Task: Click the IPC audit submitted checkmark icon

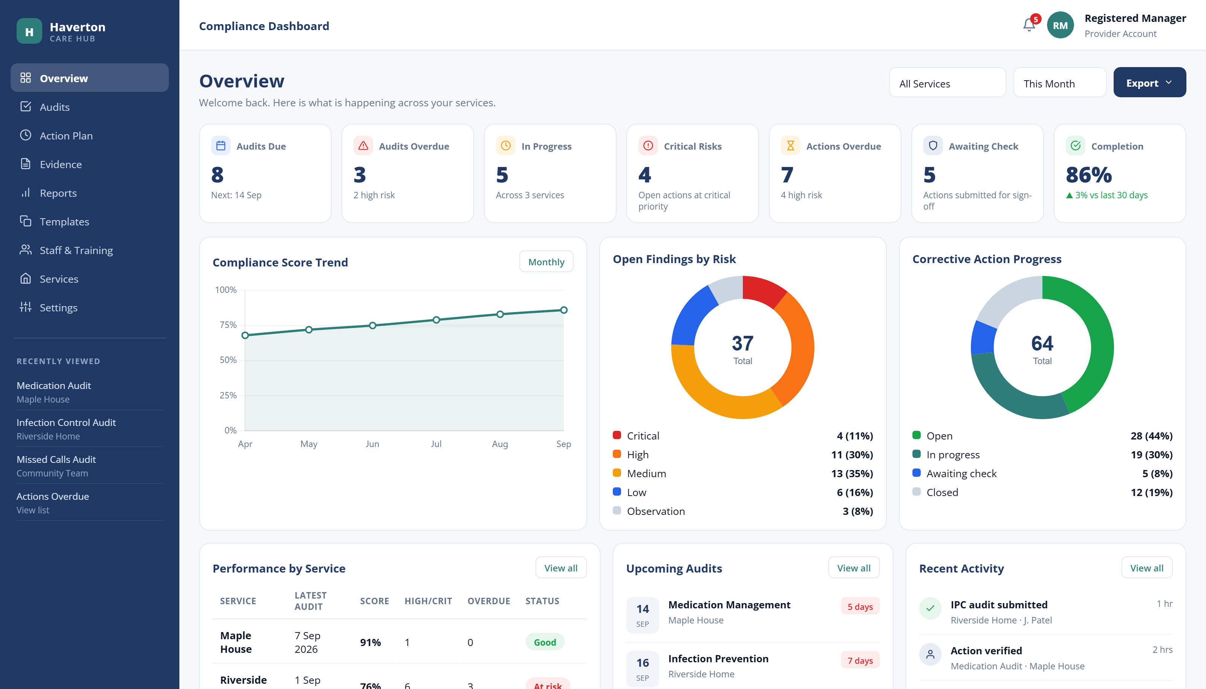Action: coord(930,608)
